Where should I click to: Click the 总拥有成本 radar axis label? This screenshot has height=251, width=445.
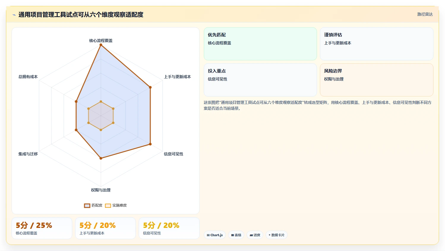point(28,77)
